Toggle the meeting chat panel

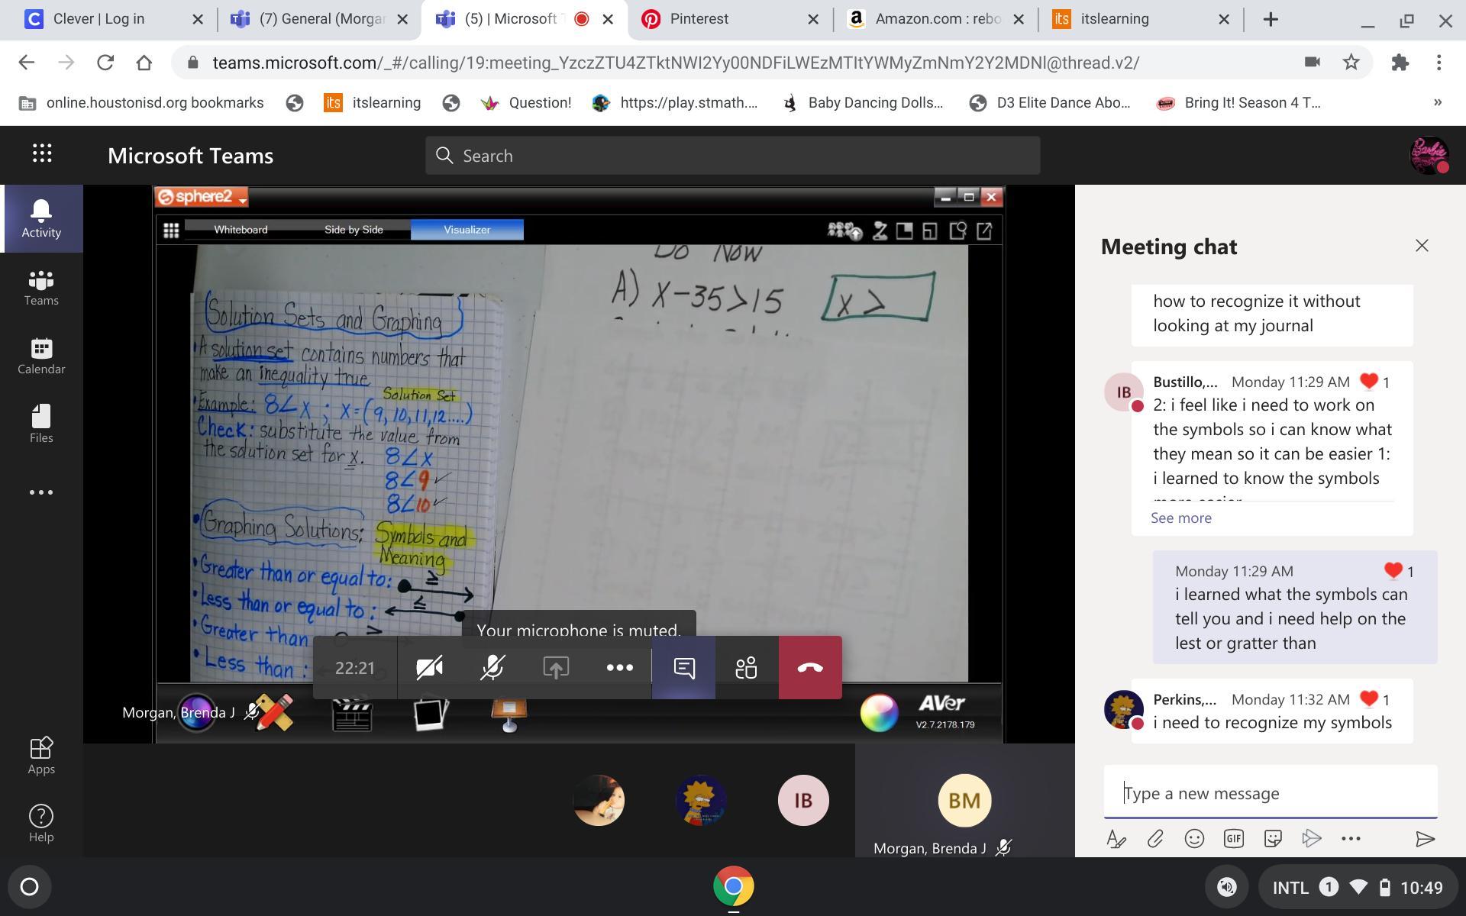683,668
